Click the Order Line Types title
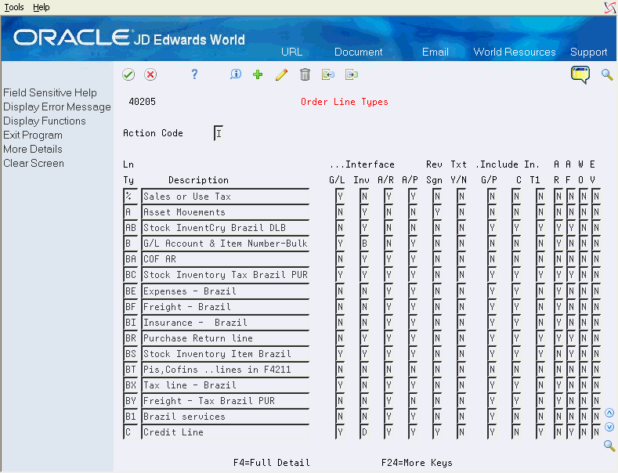Viewport: 618px width, 473px height. pos(345,102)
